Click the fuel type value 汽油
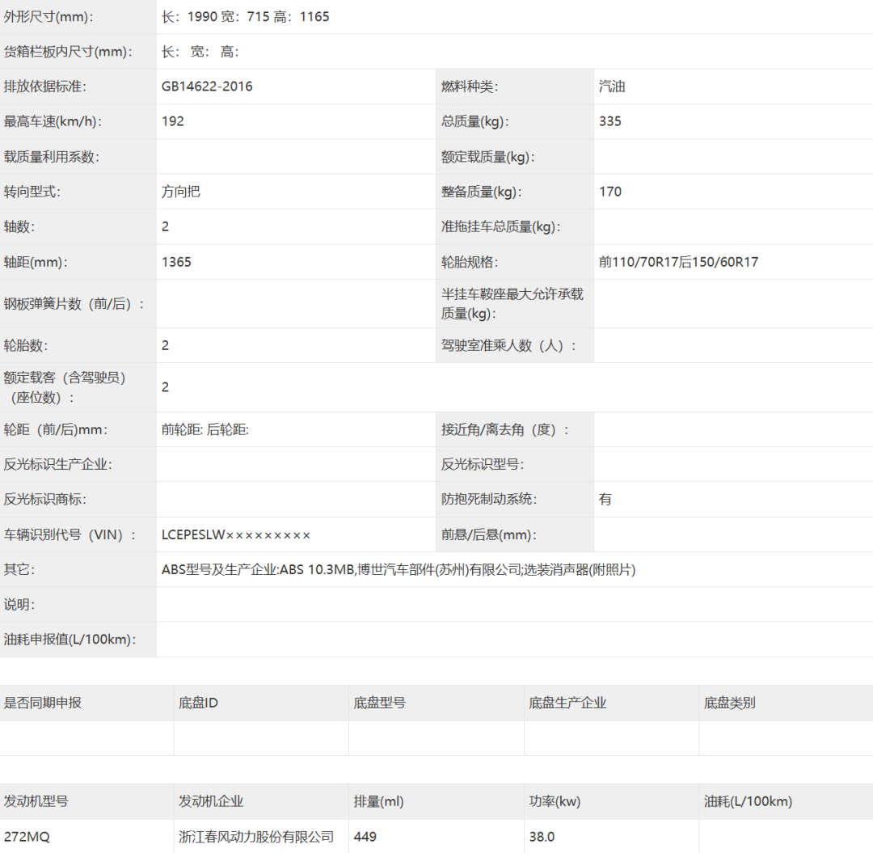 pos(612,87)
